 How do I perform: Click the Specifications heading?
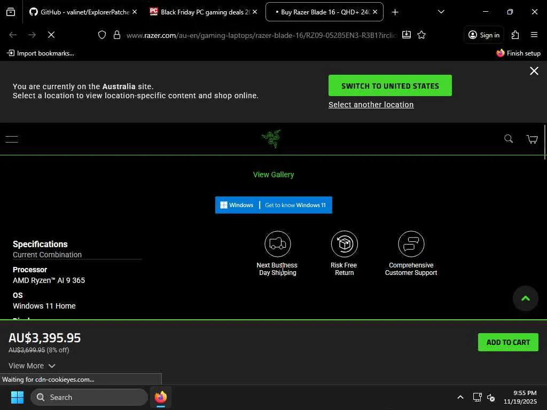click(40, 244)
